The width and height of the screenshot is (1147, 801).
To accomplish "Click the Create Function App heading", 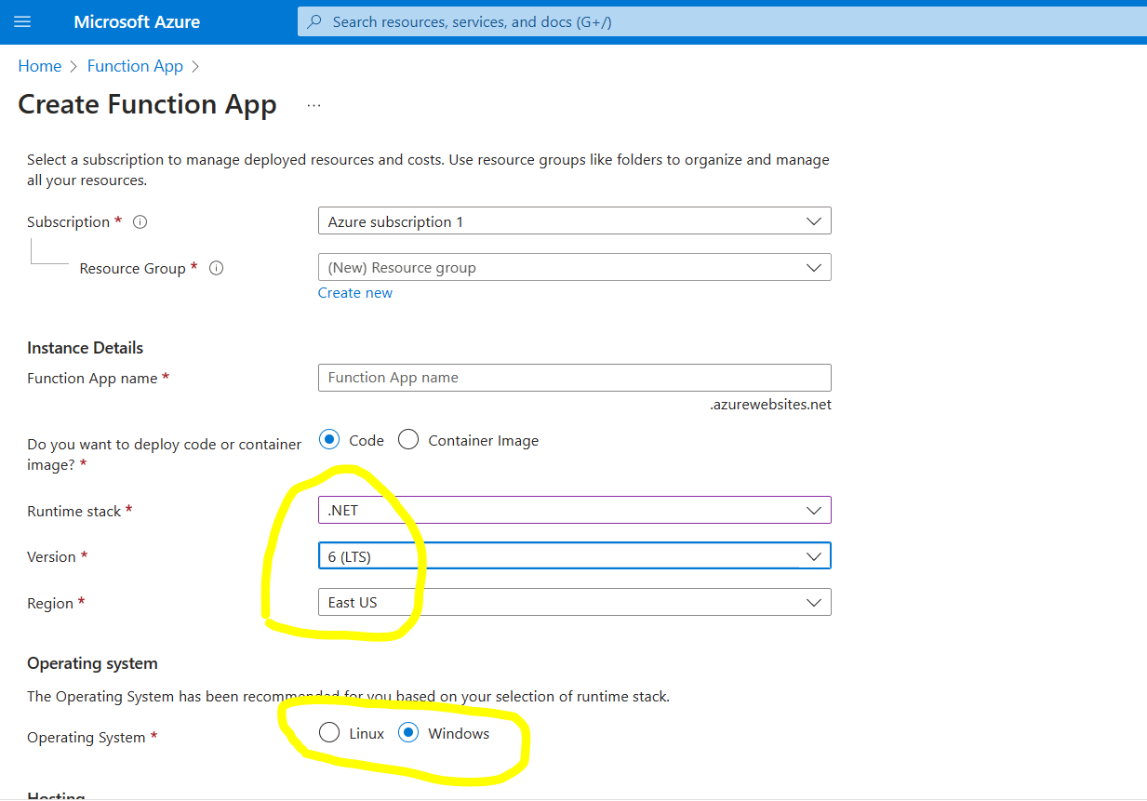I will pyautogui.click(x=147, y=104).
